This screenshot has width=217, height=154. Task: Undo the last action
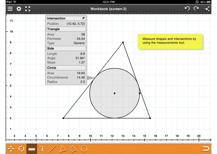[187, 9]
